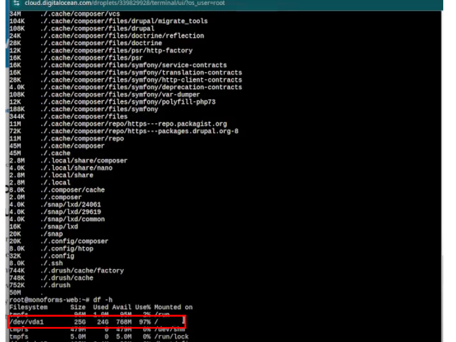The image size is (456, 342).
Task: Click the psr/http-factory cache line
Action: 101,51
